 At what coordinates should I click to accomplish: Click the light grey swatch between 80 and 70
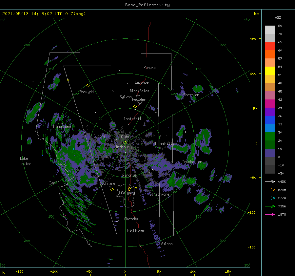click(x=270, y=30)
